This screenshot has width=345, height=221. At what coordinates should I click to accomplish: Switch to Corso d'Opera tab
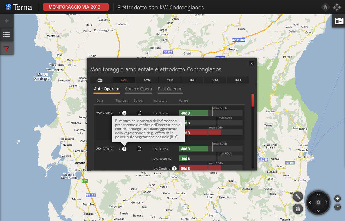pos(138,89)
